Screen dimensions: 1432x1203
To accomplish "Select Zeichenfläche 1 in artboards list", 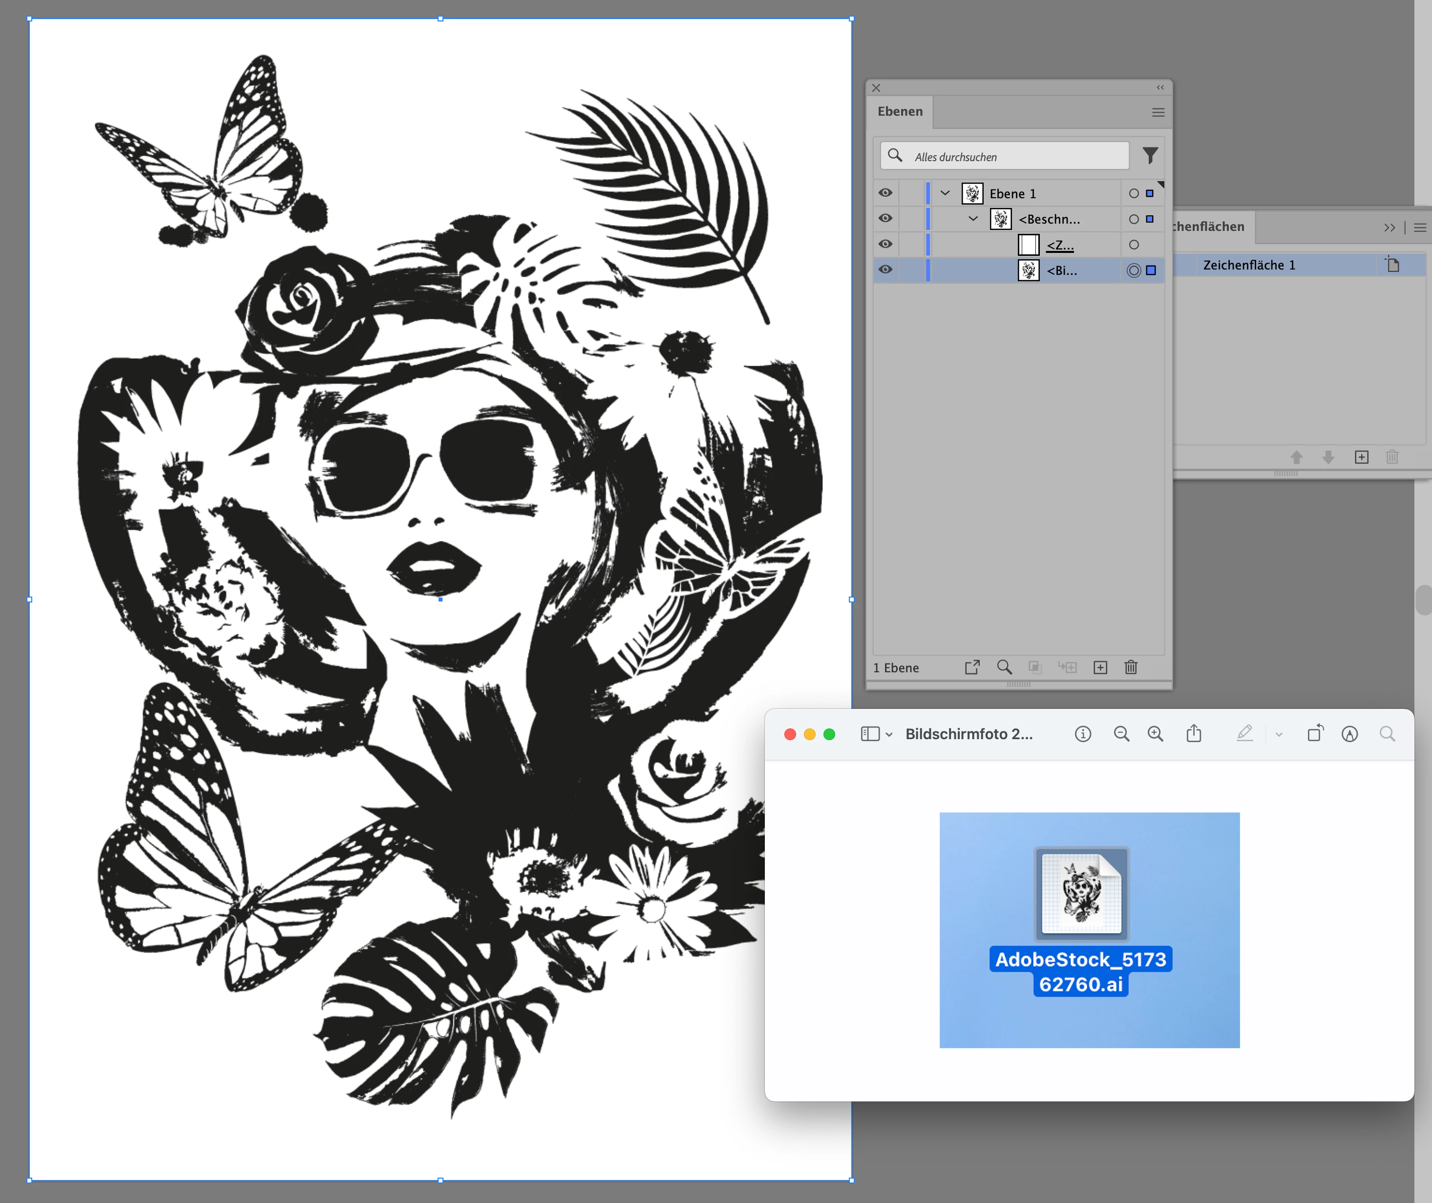I will tap(1248, 265).
